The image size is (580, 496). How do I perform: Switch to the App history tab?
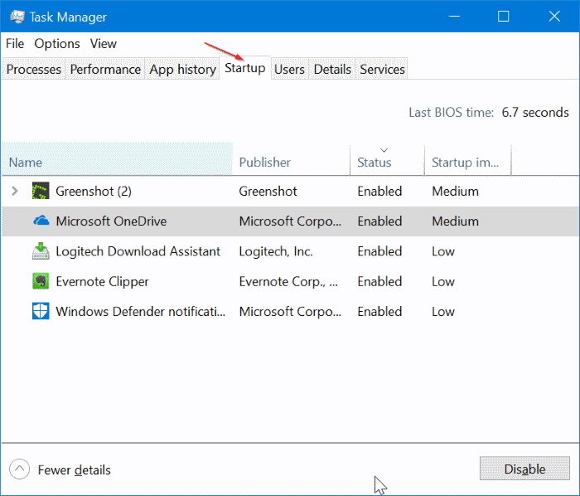point(183,69)
